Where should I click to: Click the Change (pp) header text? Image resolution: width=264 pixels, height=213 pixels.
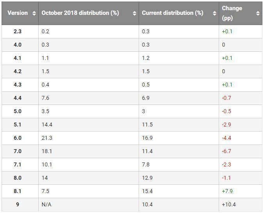pyautogui.click(x=232, y=13)
